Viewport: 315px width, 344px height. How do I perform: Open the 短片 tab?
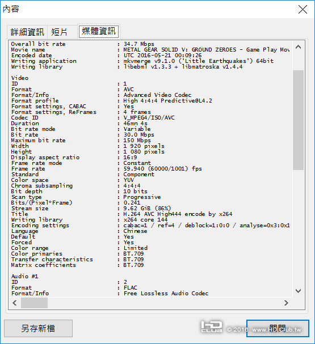(59, 32)
